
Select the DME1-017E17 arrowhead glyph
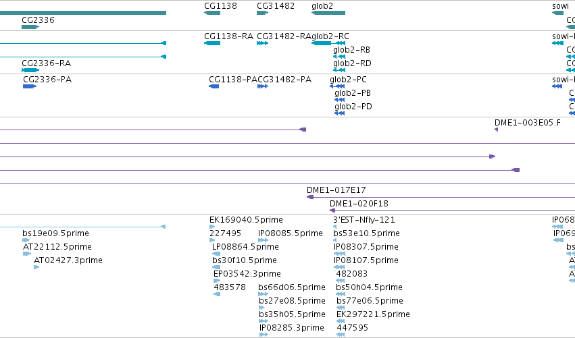[310, 197]
